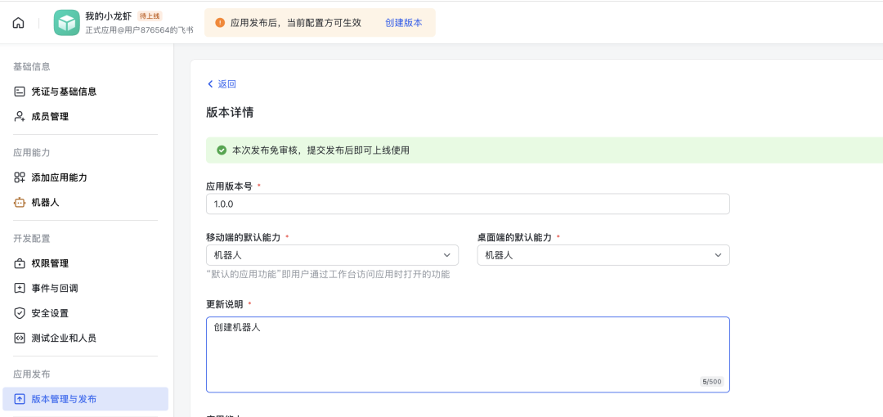Go to the home icon
883x417 pixels.
(x=19, y=23)
